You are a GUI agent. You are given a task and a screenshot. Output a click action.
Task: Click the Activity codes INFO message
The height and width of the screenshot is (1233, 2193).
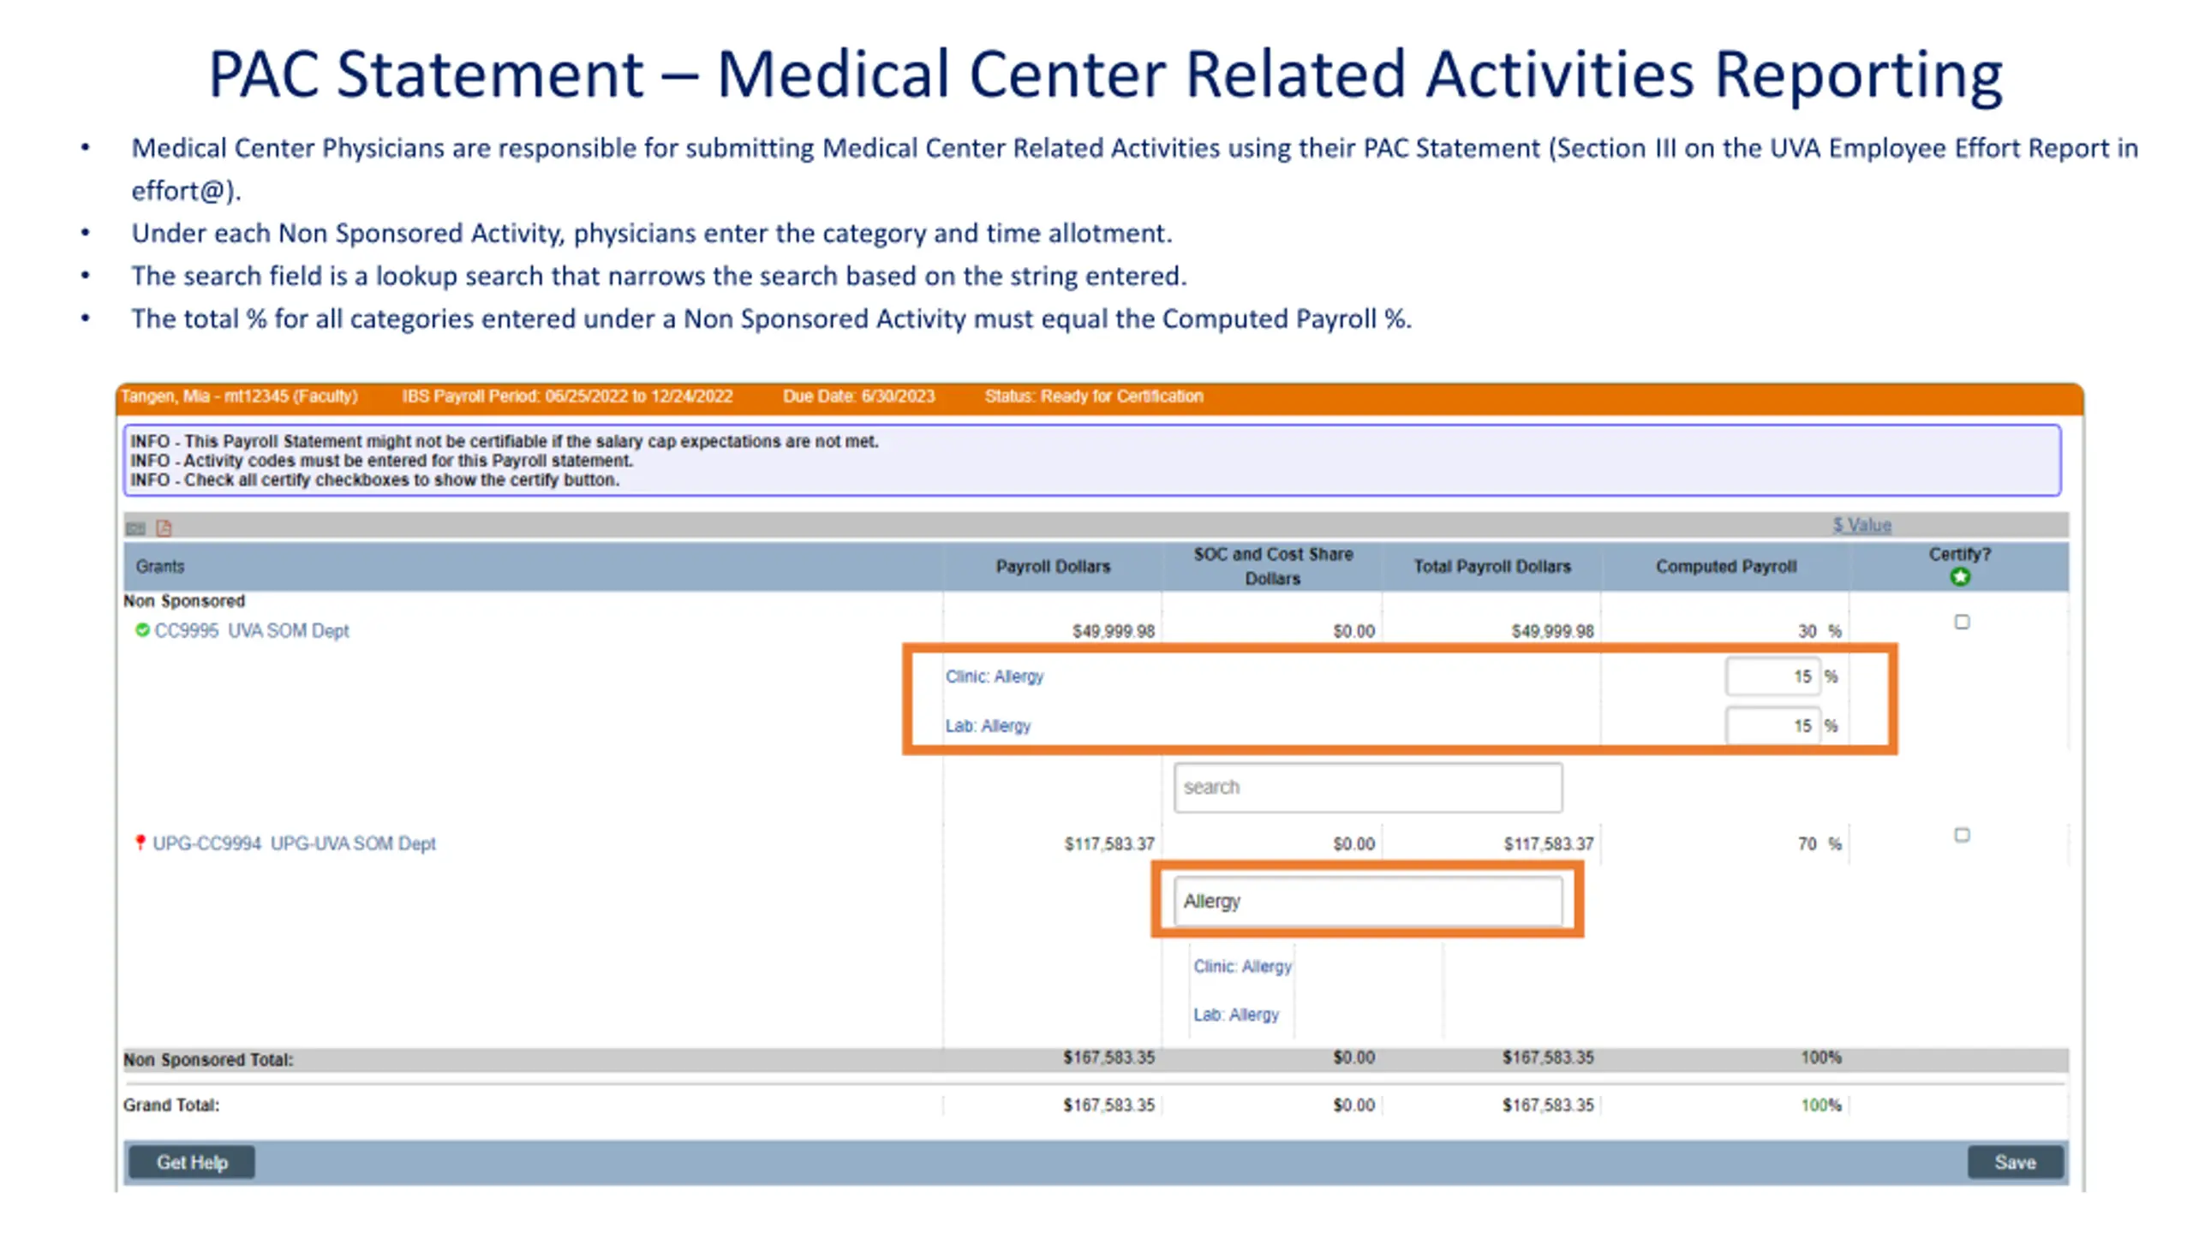[382, 461]
